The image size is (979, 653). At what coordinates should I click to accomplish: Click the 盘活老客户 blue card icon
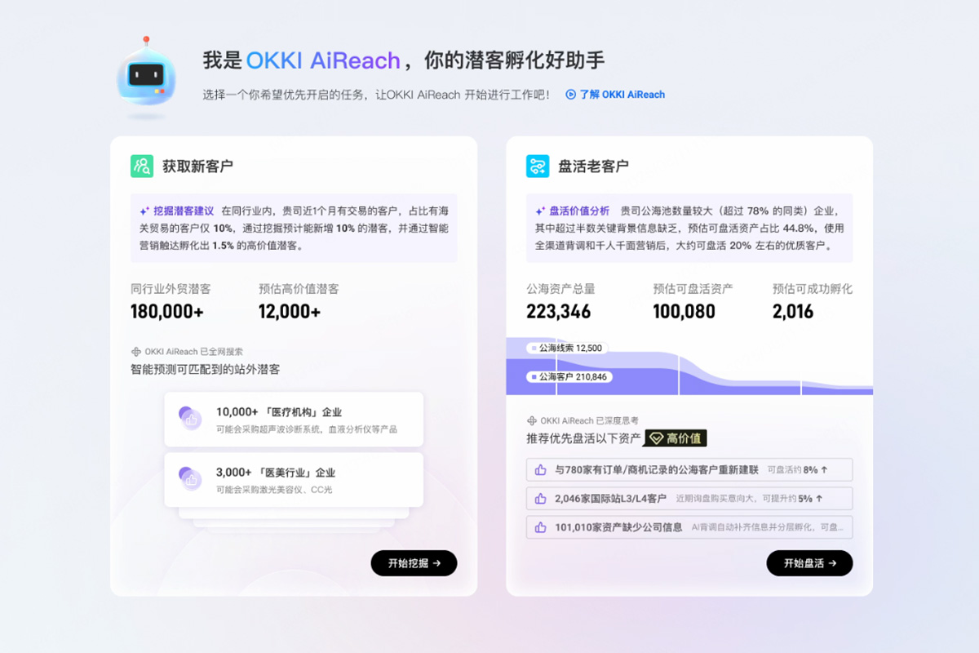[x=538, y=166]
